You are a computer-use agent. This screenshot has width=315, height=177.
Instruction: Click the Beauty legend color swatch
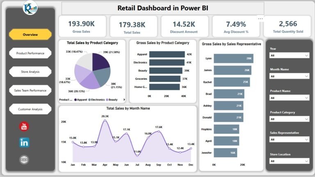(x=107, y=100)
